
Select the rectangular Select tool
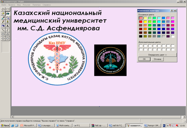click(8, 9)
